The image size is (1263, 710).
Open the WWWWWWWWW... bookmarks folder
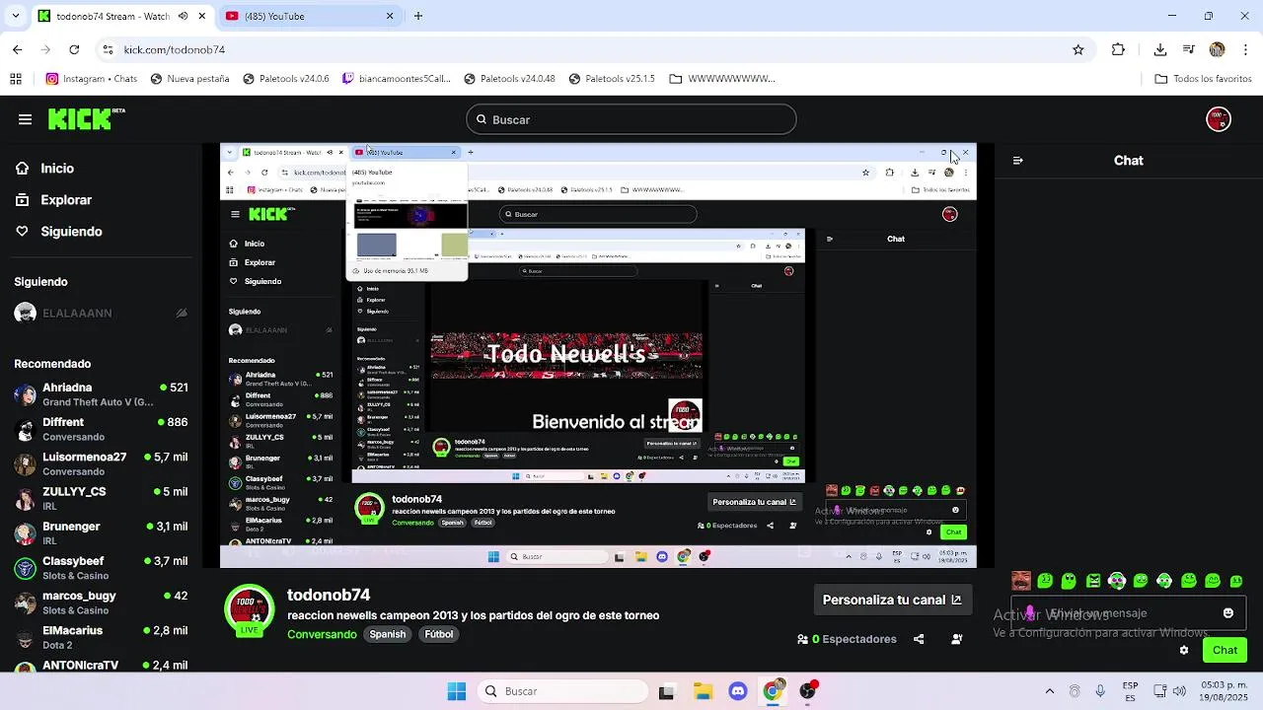coord(721,79)
